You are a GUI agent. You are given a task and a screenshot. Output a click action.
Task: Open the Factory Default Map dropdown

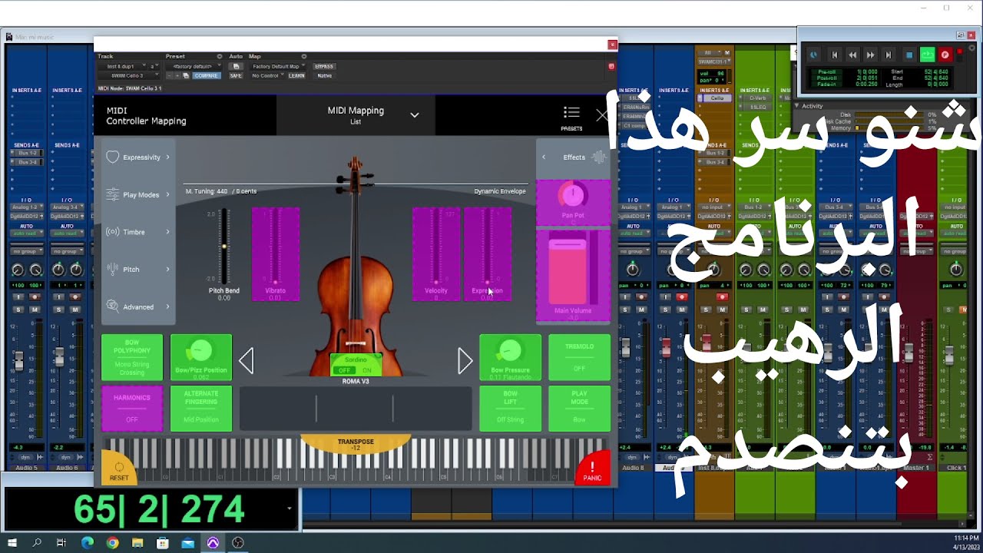(279, 66)
